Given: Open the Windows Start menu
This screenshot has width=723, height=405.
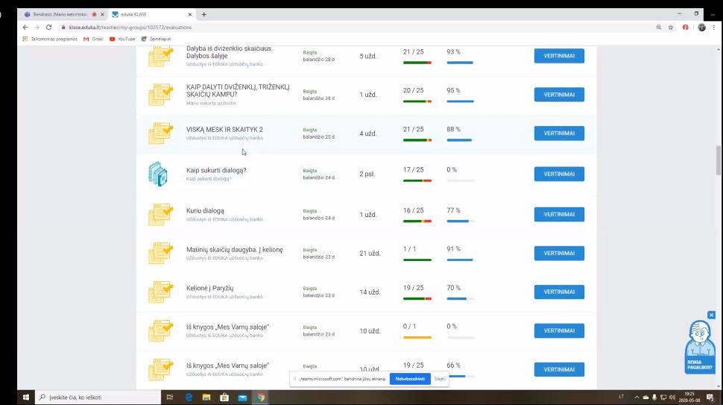Looking at the screenshot, I should (x=25, y=397).
